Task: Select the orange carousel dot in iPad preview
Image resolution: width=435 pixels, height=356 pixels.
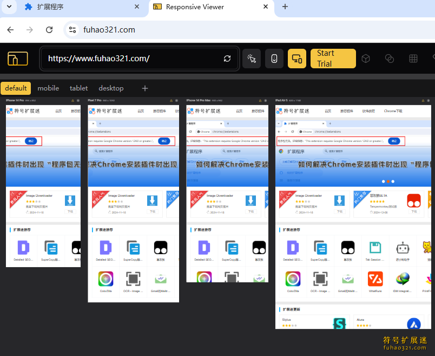Action: [x=388, y=182]
